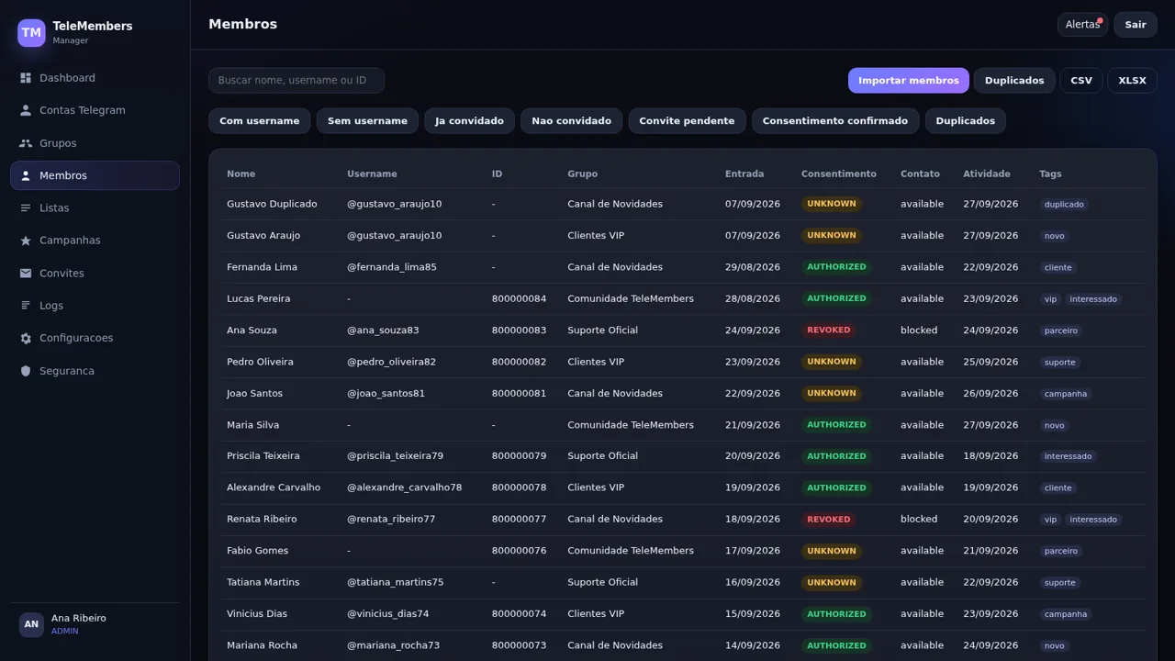Click the AN user avatar
This screenshot has height=661, width=1175.
point(31,624)
